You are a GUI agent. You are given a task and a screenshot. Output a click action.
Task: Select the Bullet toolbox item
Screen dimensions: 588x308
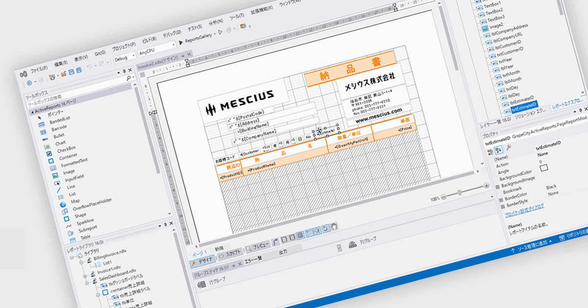[53, 136]
